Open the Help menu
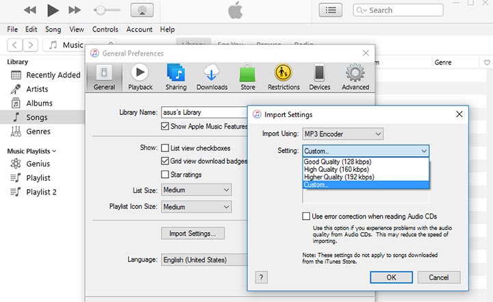Image resolution: width=493 pixels, height=302 pixels. (167, 29)
